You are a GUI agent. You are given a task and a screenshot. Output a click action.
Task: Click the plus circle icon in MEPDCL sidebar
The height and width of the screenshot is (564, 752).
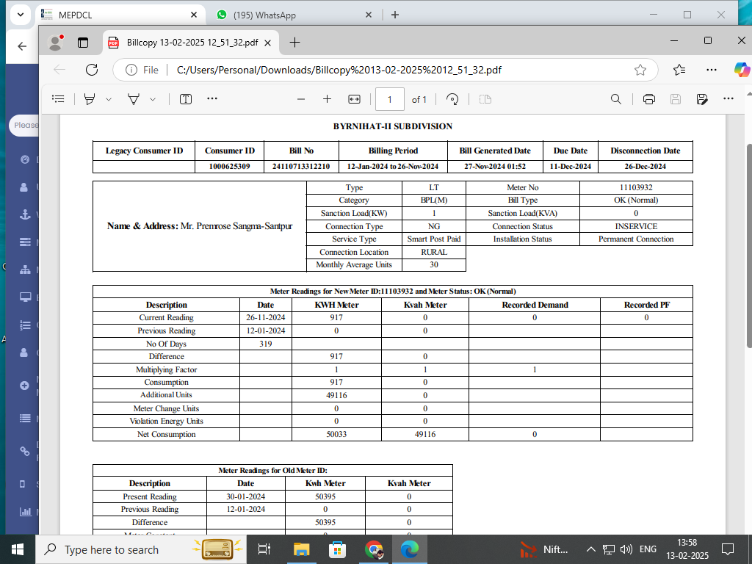pos(24,386)
